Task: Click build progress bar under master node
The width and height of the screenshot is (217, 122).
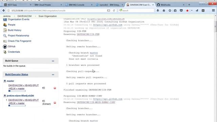Action: pyautogui.click(x=17, y=91)
